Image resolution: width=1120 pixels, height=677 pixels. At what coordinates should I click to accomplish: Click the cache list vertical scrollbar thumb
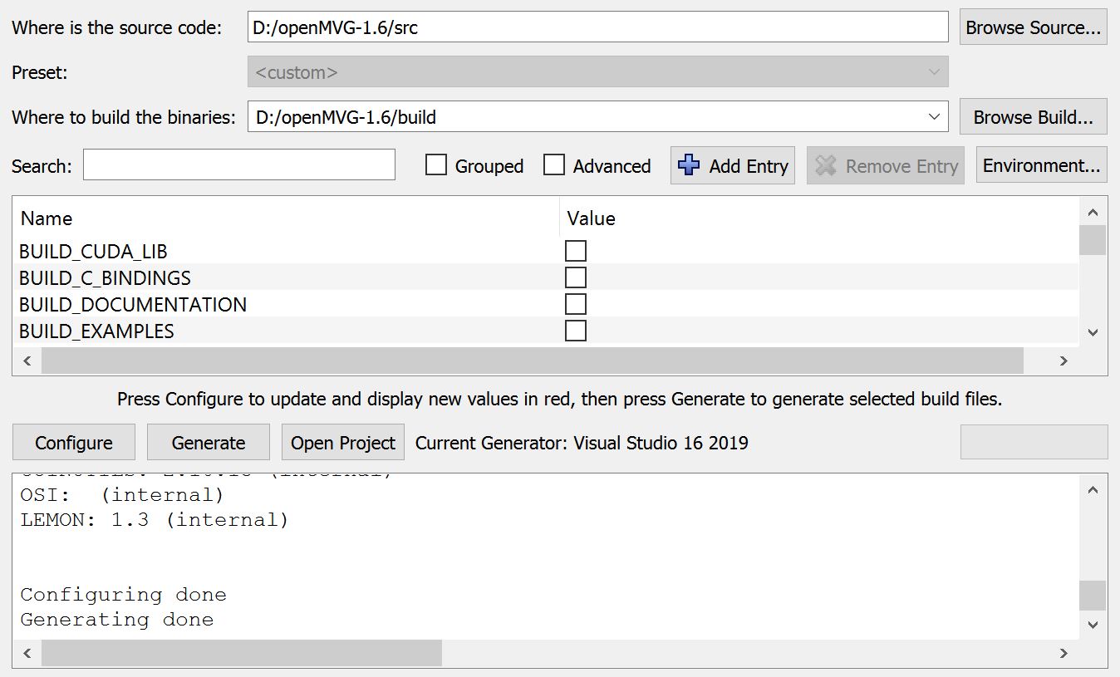point(1093,240)
